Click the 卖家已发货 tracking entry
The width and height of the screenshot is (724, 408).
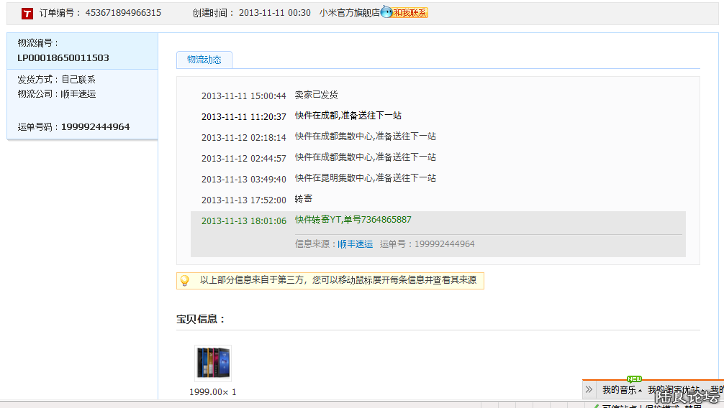(316, 95)
